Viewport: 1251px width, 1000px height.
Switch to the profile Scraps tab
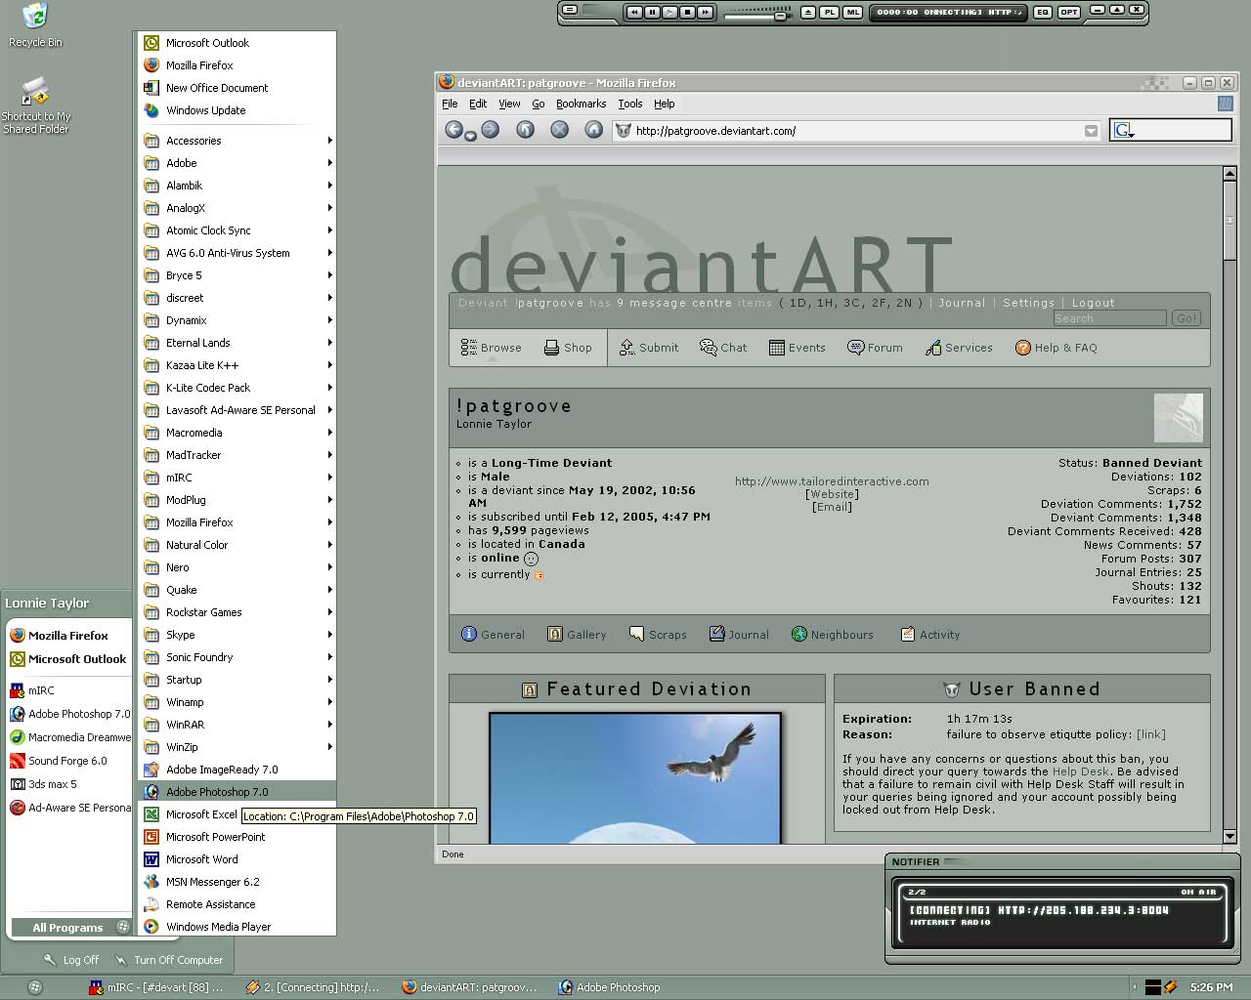[x=658, y=635]
